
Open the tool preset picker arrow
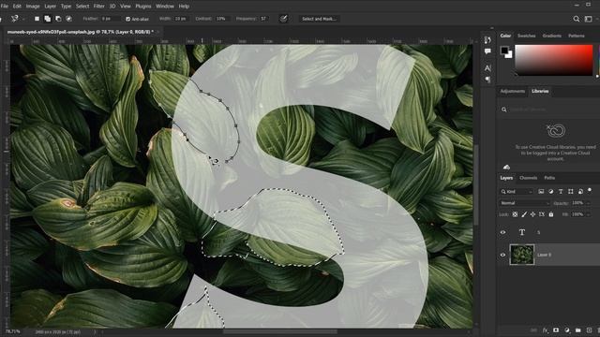pyautogui.click(x=23, y=19)
